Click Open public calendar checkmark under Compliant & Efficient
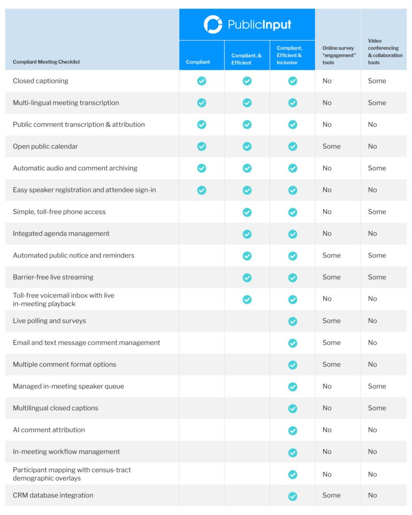412x515 pixels. [x=247, y=146]
